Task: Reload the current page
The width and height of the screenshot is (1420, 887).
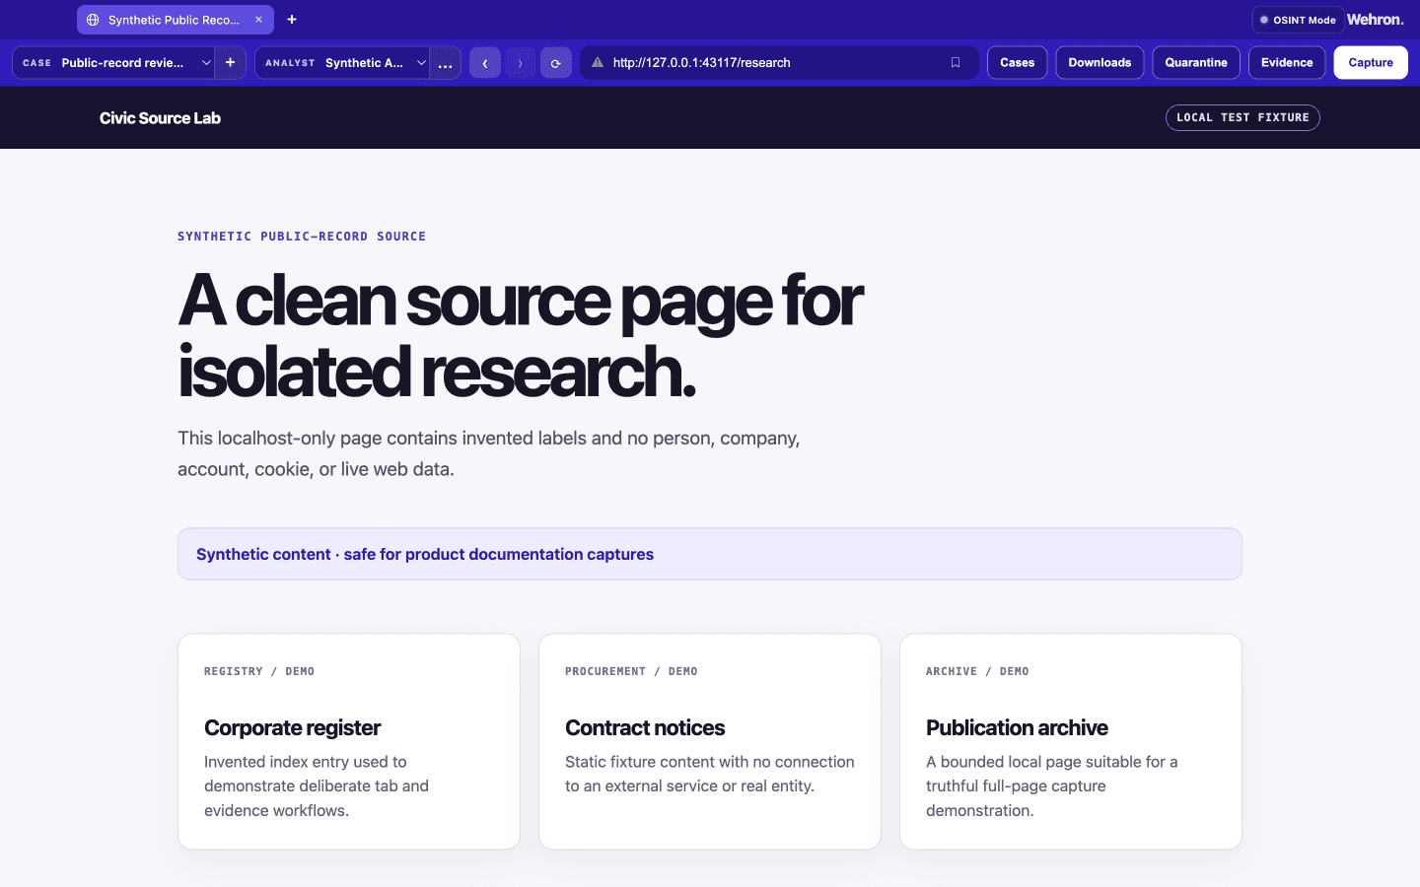Action: 556,63
